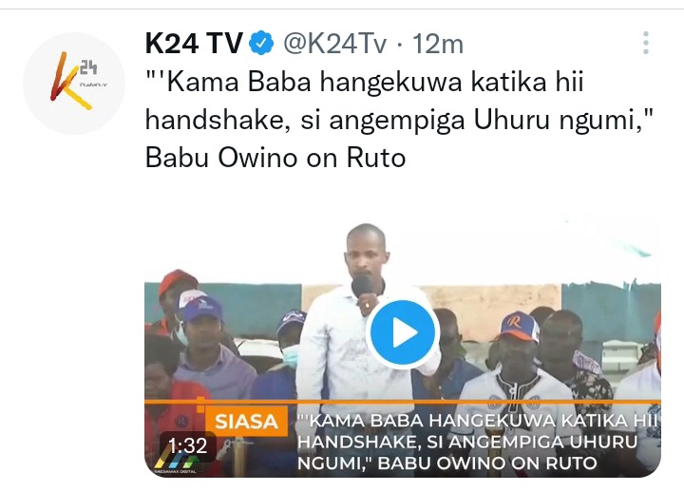Screen dimensions: 684x491
Task: Click the 1:32 video duration badge
Action: coord(188,445)
